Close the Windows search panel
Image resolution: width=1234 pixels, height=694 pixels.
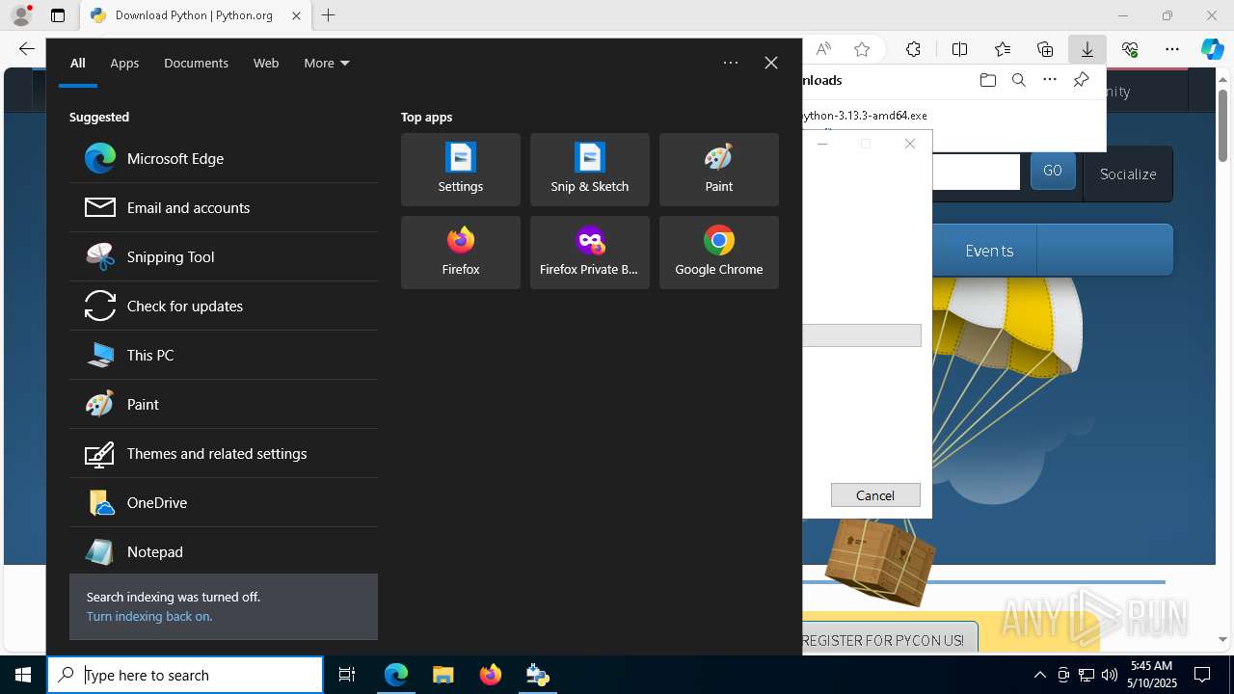pos(771,63)
